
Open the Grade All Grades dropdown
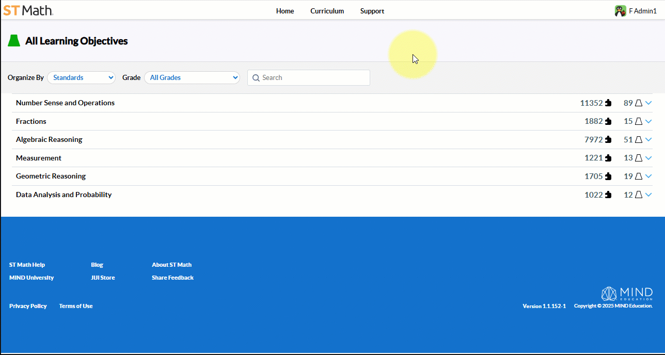pos(192,78)
